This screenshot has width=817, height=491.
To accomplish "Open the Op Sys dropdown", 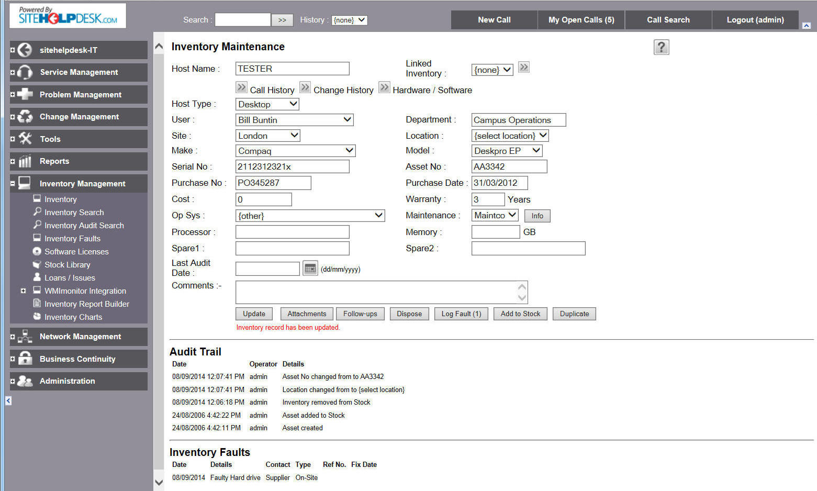I will tap(310, 216).
